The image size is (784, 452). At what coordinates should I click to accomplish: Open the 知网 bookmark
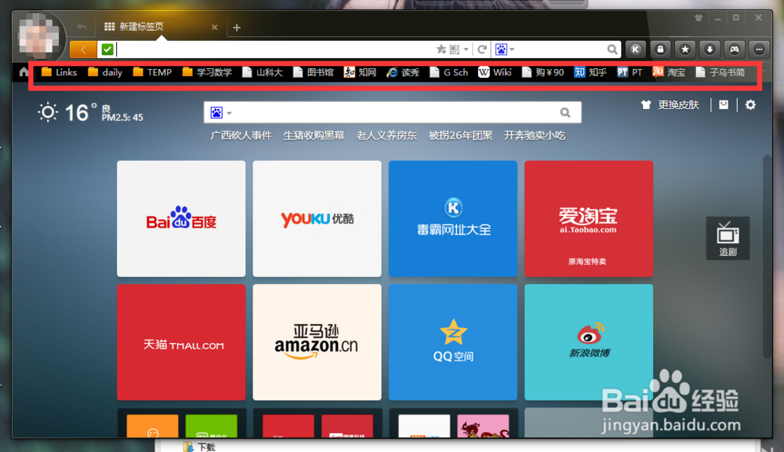pyautogui.click(x=360, y=72)
